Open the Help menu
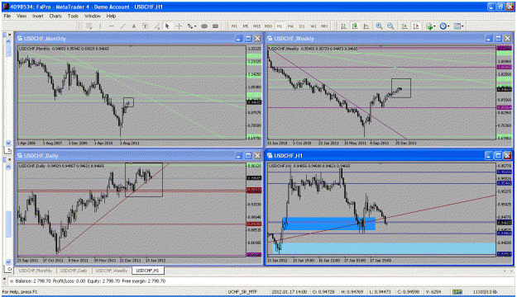 [x=111, y=16]
